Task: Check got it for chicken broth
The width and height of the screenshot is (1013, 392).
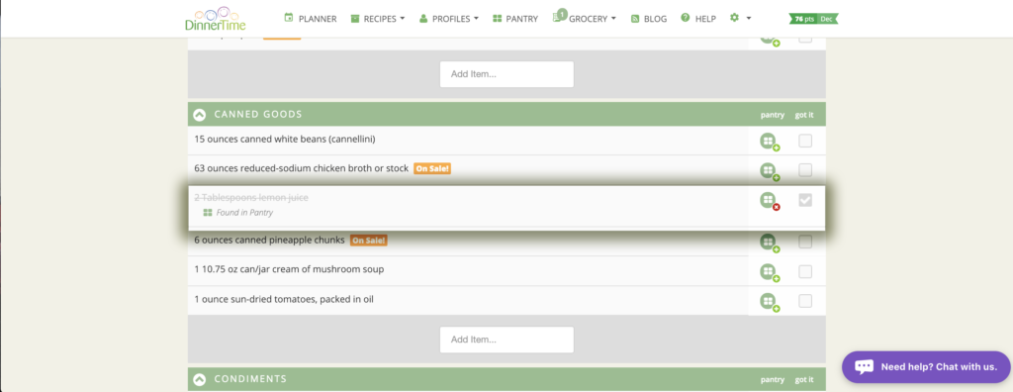Action: tap(805, 170)
